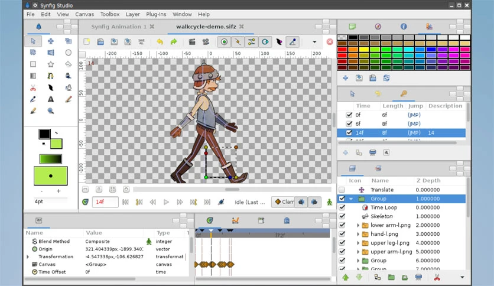
Task: Seek to the beginning of animation
Action: tap(125, 202)
